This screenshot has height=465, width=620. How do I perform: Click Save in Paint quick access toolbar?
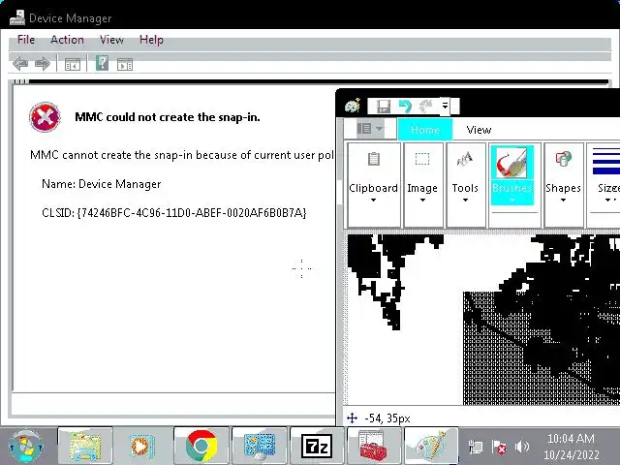384,106
